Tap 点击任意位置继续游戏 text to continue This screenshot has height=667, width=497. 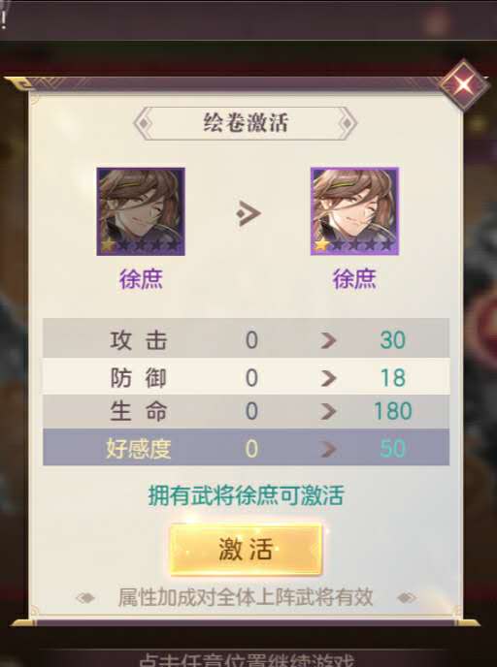click(x=247, y=660)
